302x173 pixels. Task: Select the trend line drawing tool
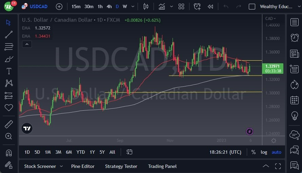(x=9, y=35)
